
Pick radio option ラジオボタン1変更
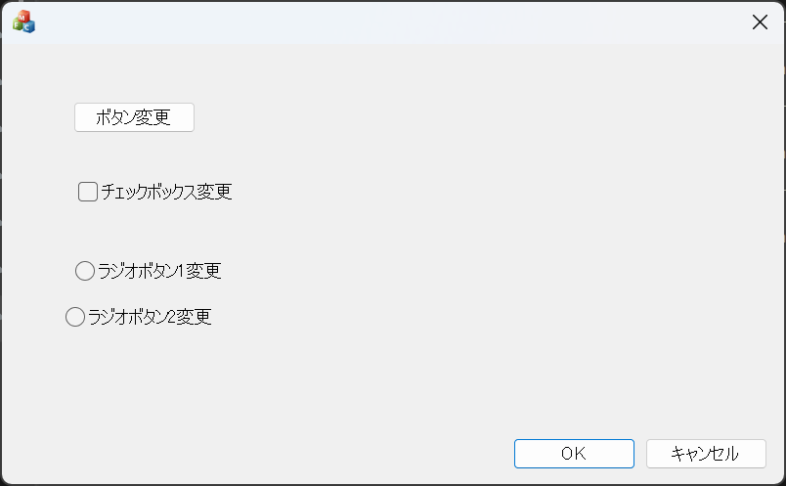coord(85,271)
